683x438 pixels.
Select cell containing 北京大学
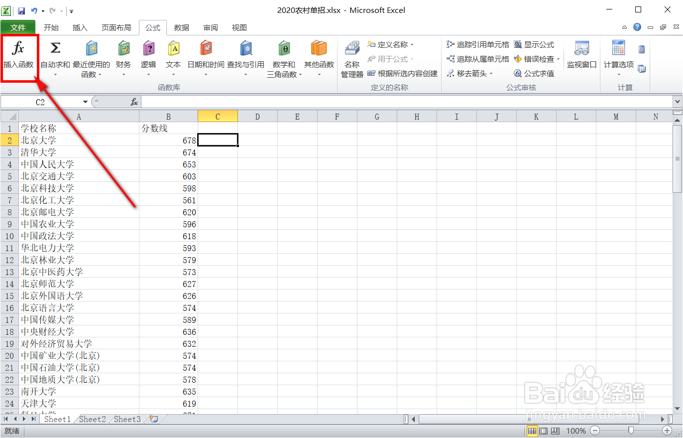click(x=79, y=141)
